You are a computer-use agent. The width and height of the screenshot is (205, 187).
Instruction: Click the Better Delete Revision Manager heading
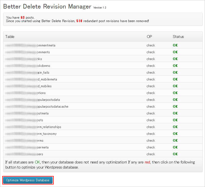[47, 7]
